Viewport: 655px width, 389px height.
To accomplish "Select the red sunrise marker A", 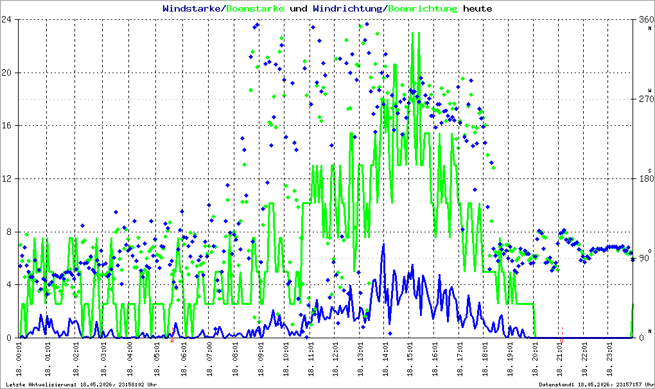I will (172, 341).
